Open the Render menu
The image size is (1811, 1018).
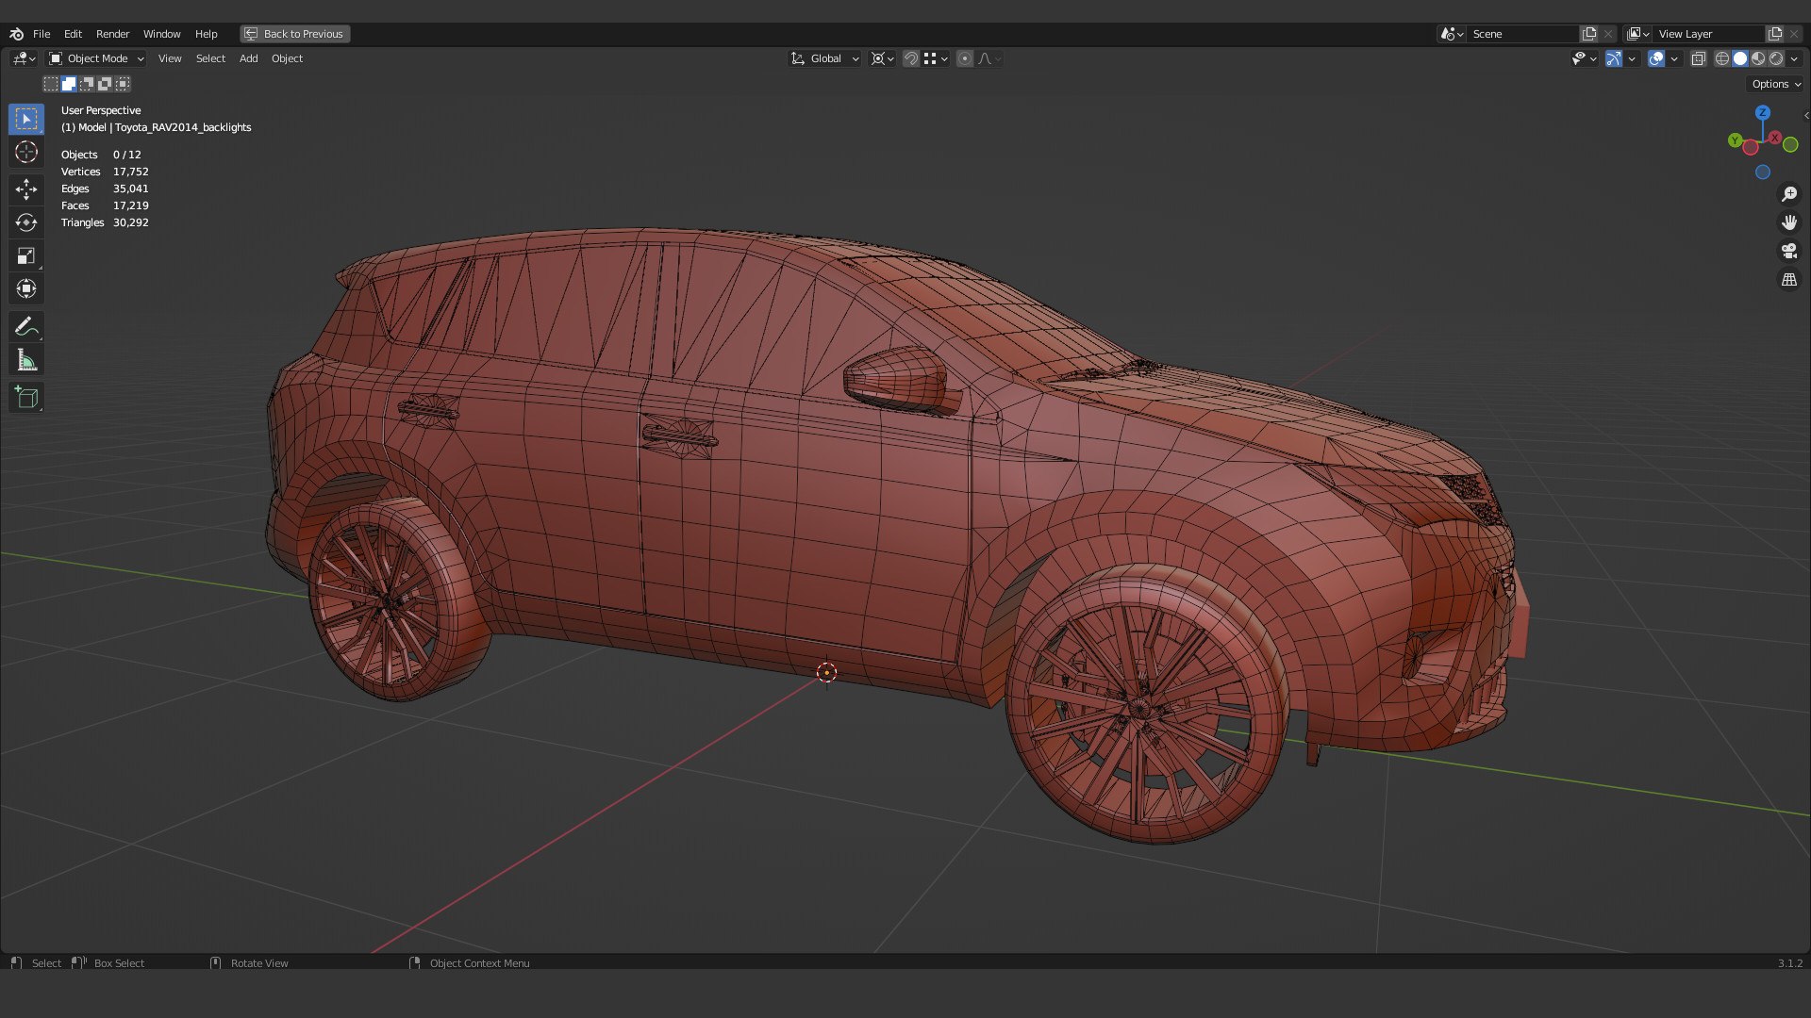tap(112, 34)
